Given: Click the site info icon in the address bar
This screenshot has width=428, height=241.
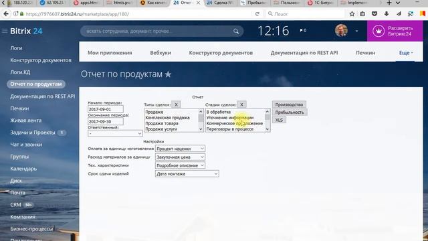Looking at the screenshot, I should tap(16, 14).
